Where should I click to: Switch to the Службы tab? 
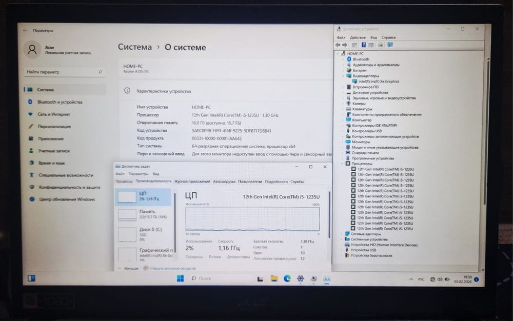click(297, 182)
